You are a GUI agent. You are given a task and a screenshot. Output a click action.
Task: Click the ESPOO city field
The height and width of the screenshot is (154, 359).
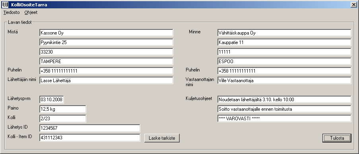click(284, 62)
